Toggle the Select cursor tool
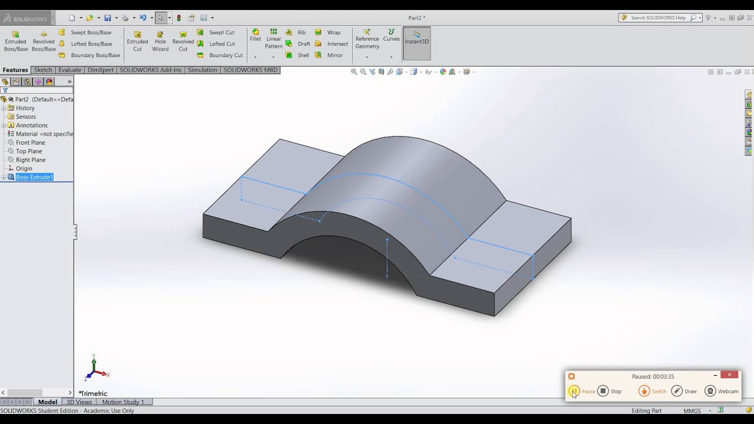 coord(160,18)
